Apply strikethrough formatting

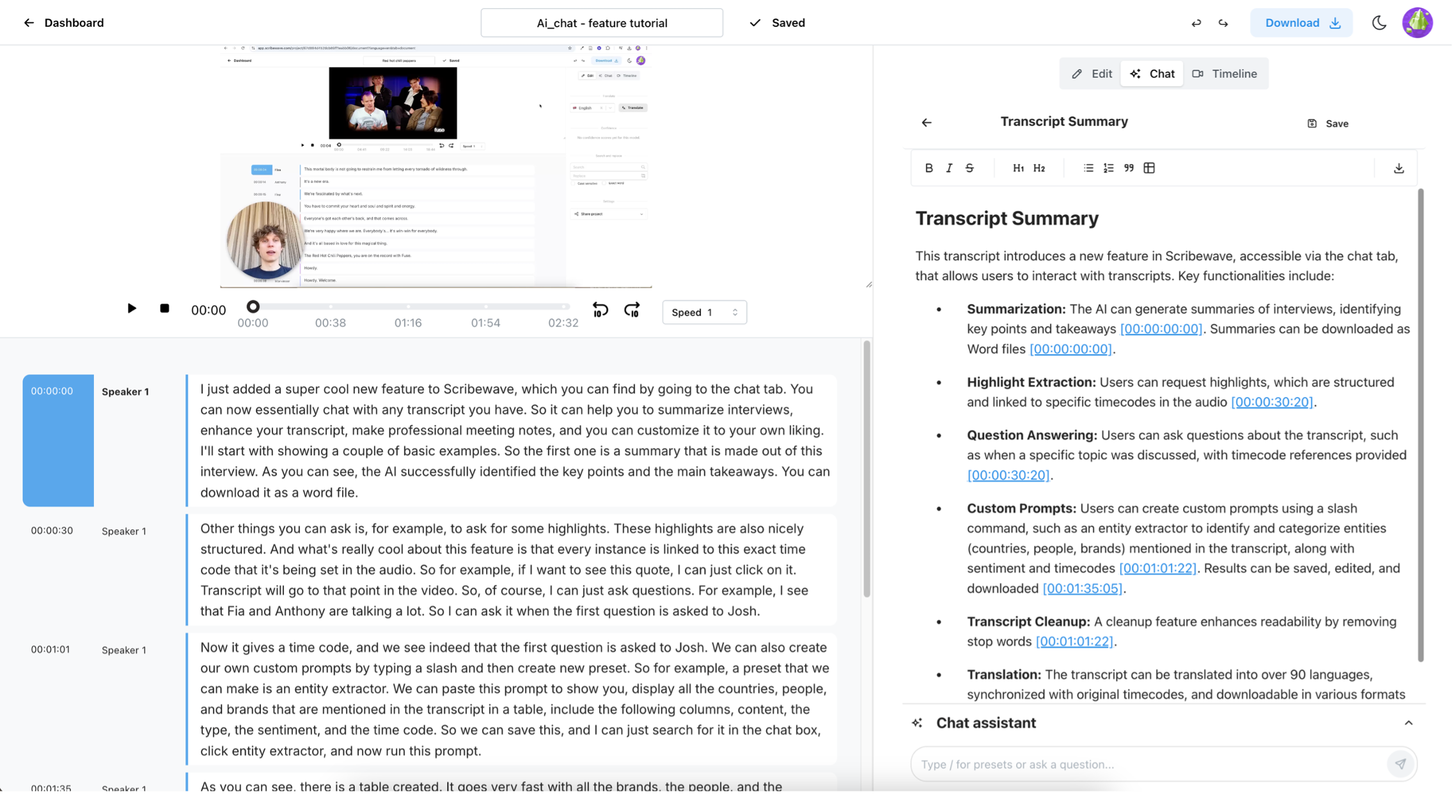coord(969,168)
